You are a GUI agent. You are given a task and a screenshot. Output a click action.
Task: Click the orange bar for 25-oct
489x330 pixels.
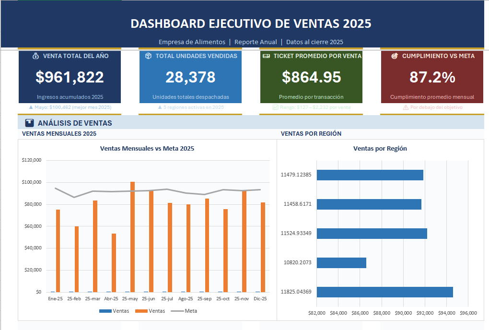click(x=225, y=251)
